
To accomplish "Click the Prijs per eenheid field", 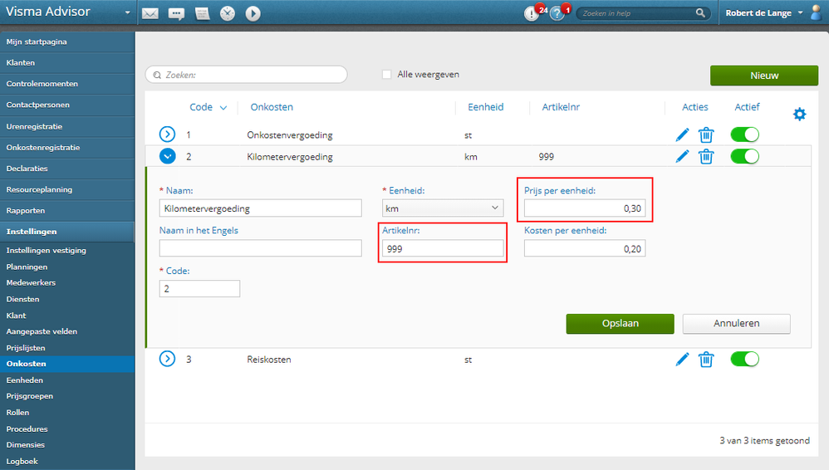I will point(585,208).
